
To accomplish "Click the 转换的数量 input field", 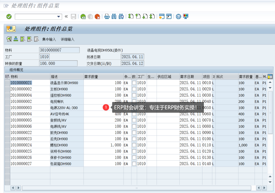I will pos(58,64).
